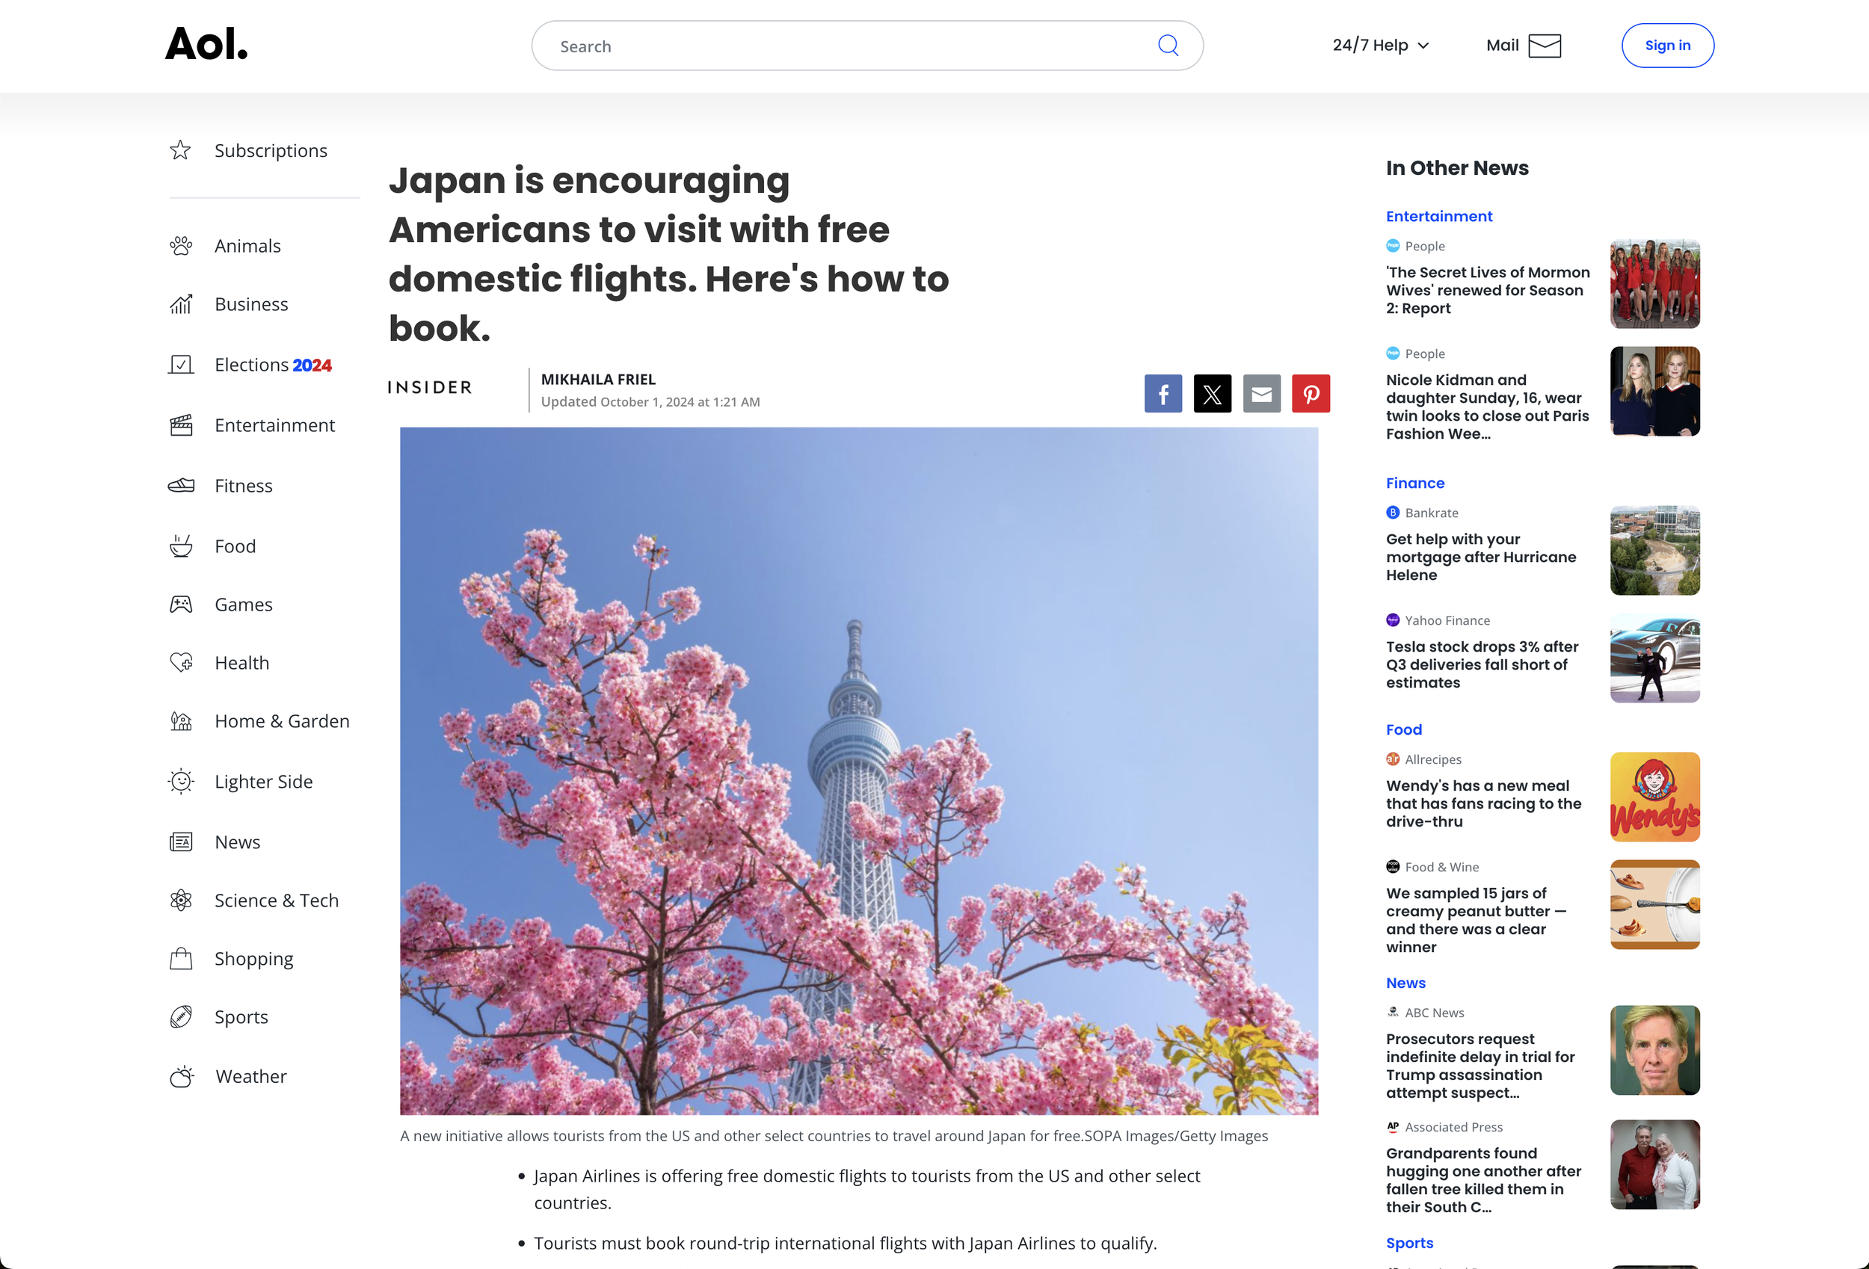The image size is (1869, 1269).
Task: Click the Animals paw icon
Action: click(181, 246)
